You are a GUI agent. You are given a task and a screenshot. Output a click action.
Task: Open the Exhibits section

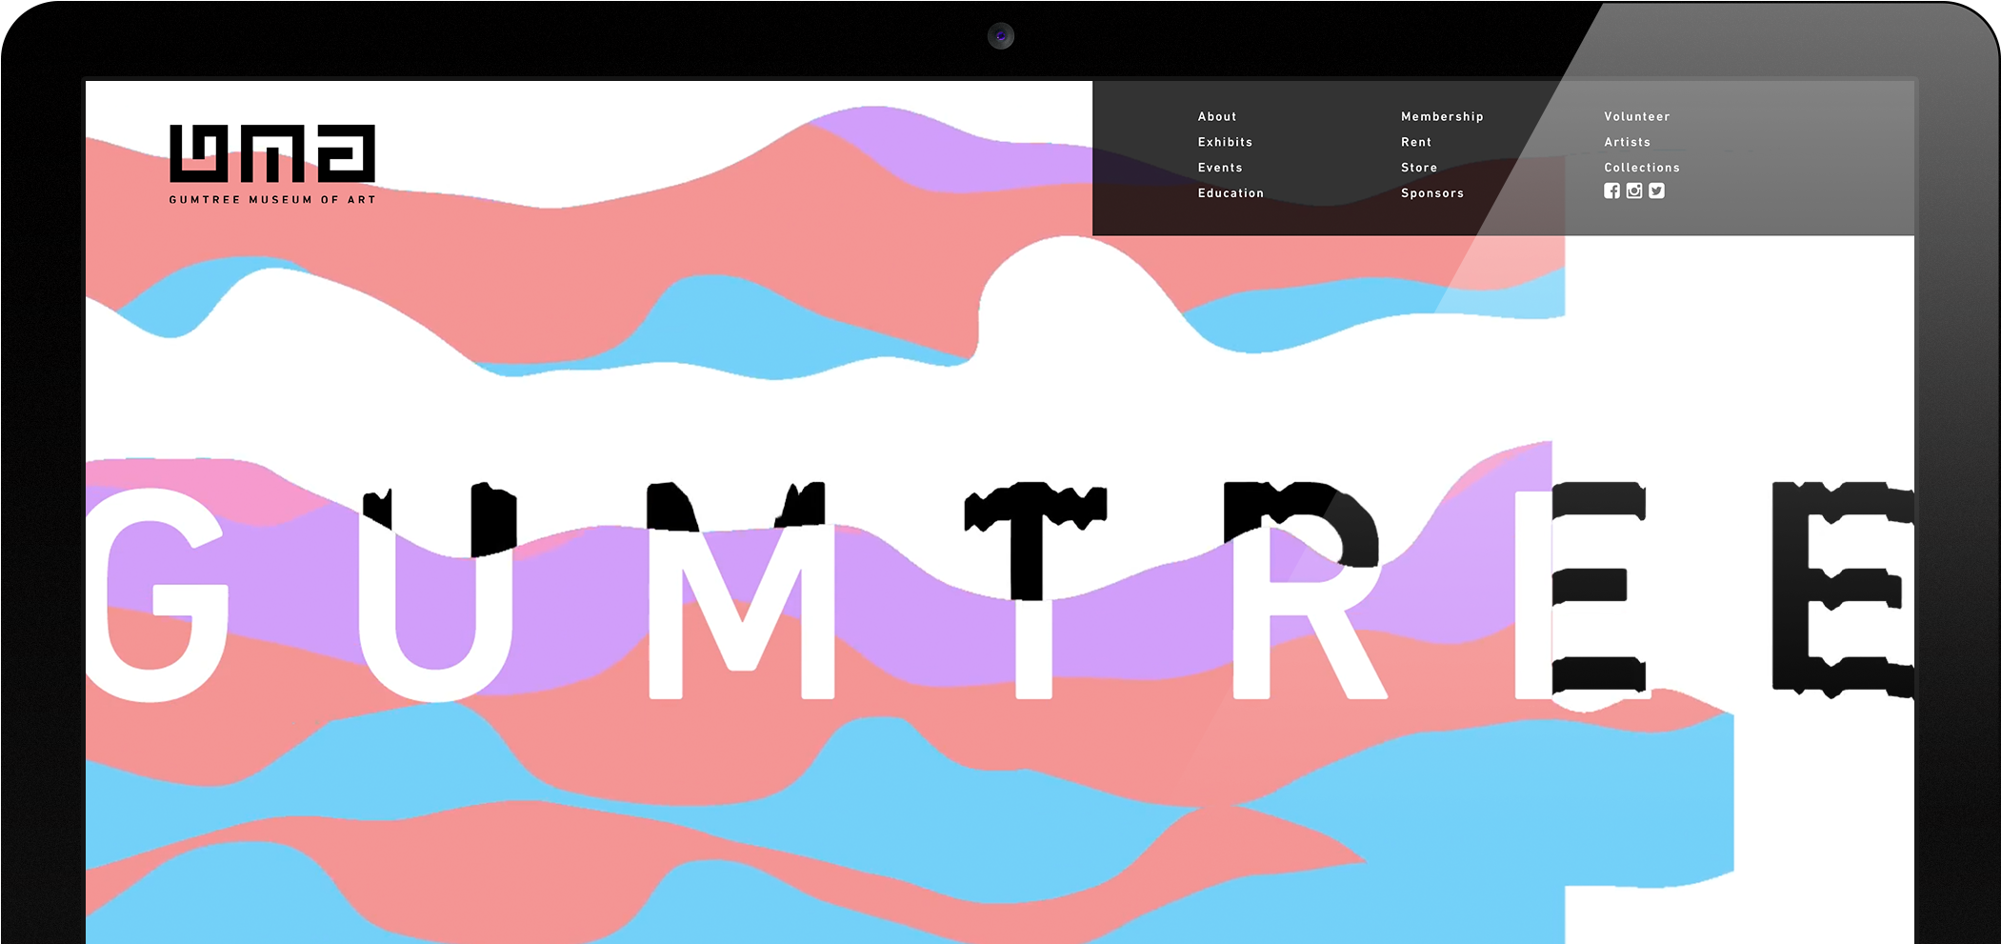point(1225,142)
